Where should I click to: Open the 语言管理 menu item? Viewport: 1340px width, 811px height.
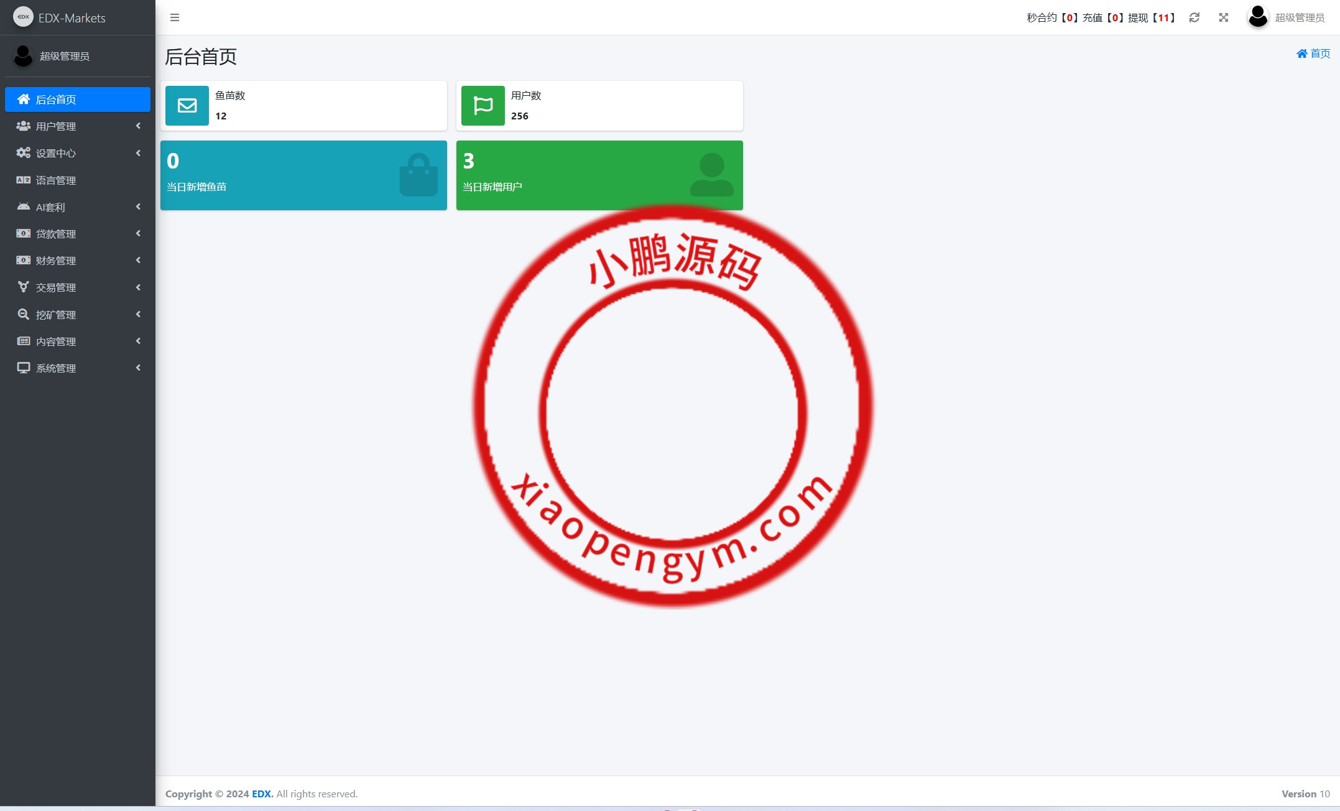tap(56, 180)
